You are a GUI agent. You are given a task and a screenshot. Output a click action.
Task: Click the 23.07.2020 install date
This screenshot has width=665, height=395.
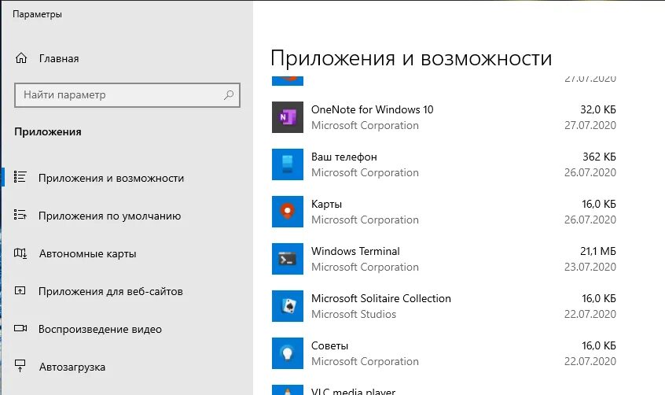(x=590, y=267)
